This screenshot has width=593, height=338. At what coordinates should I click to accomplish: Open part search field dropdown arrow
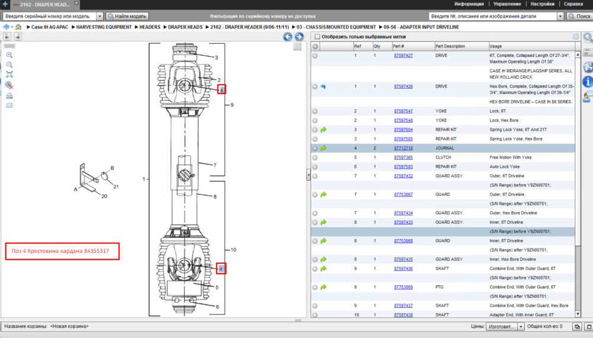(560, 16)
